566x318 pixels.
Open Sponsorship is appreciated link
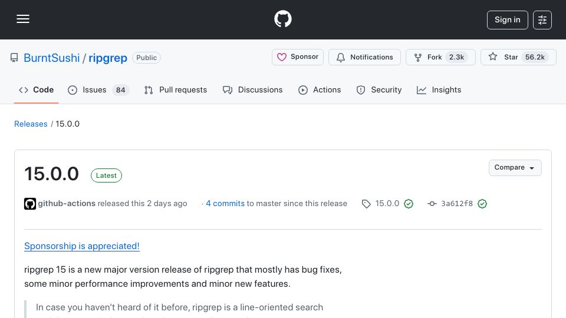82,246
